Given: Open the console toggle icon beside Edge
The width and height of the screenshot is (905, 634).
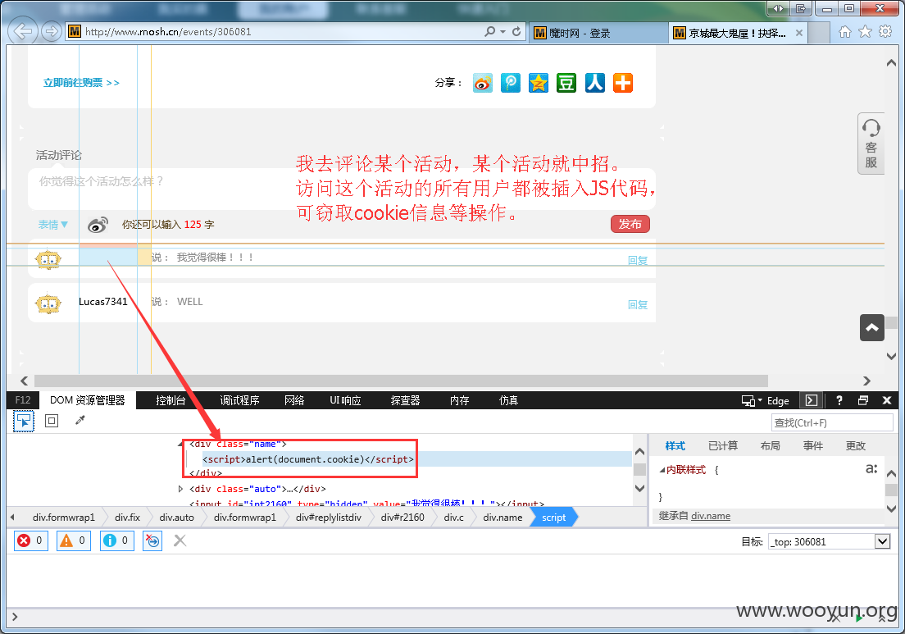Looking at the screenshot, I should pos(811,400).
